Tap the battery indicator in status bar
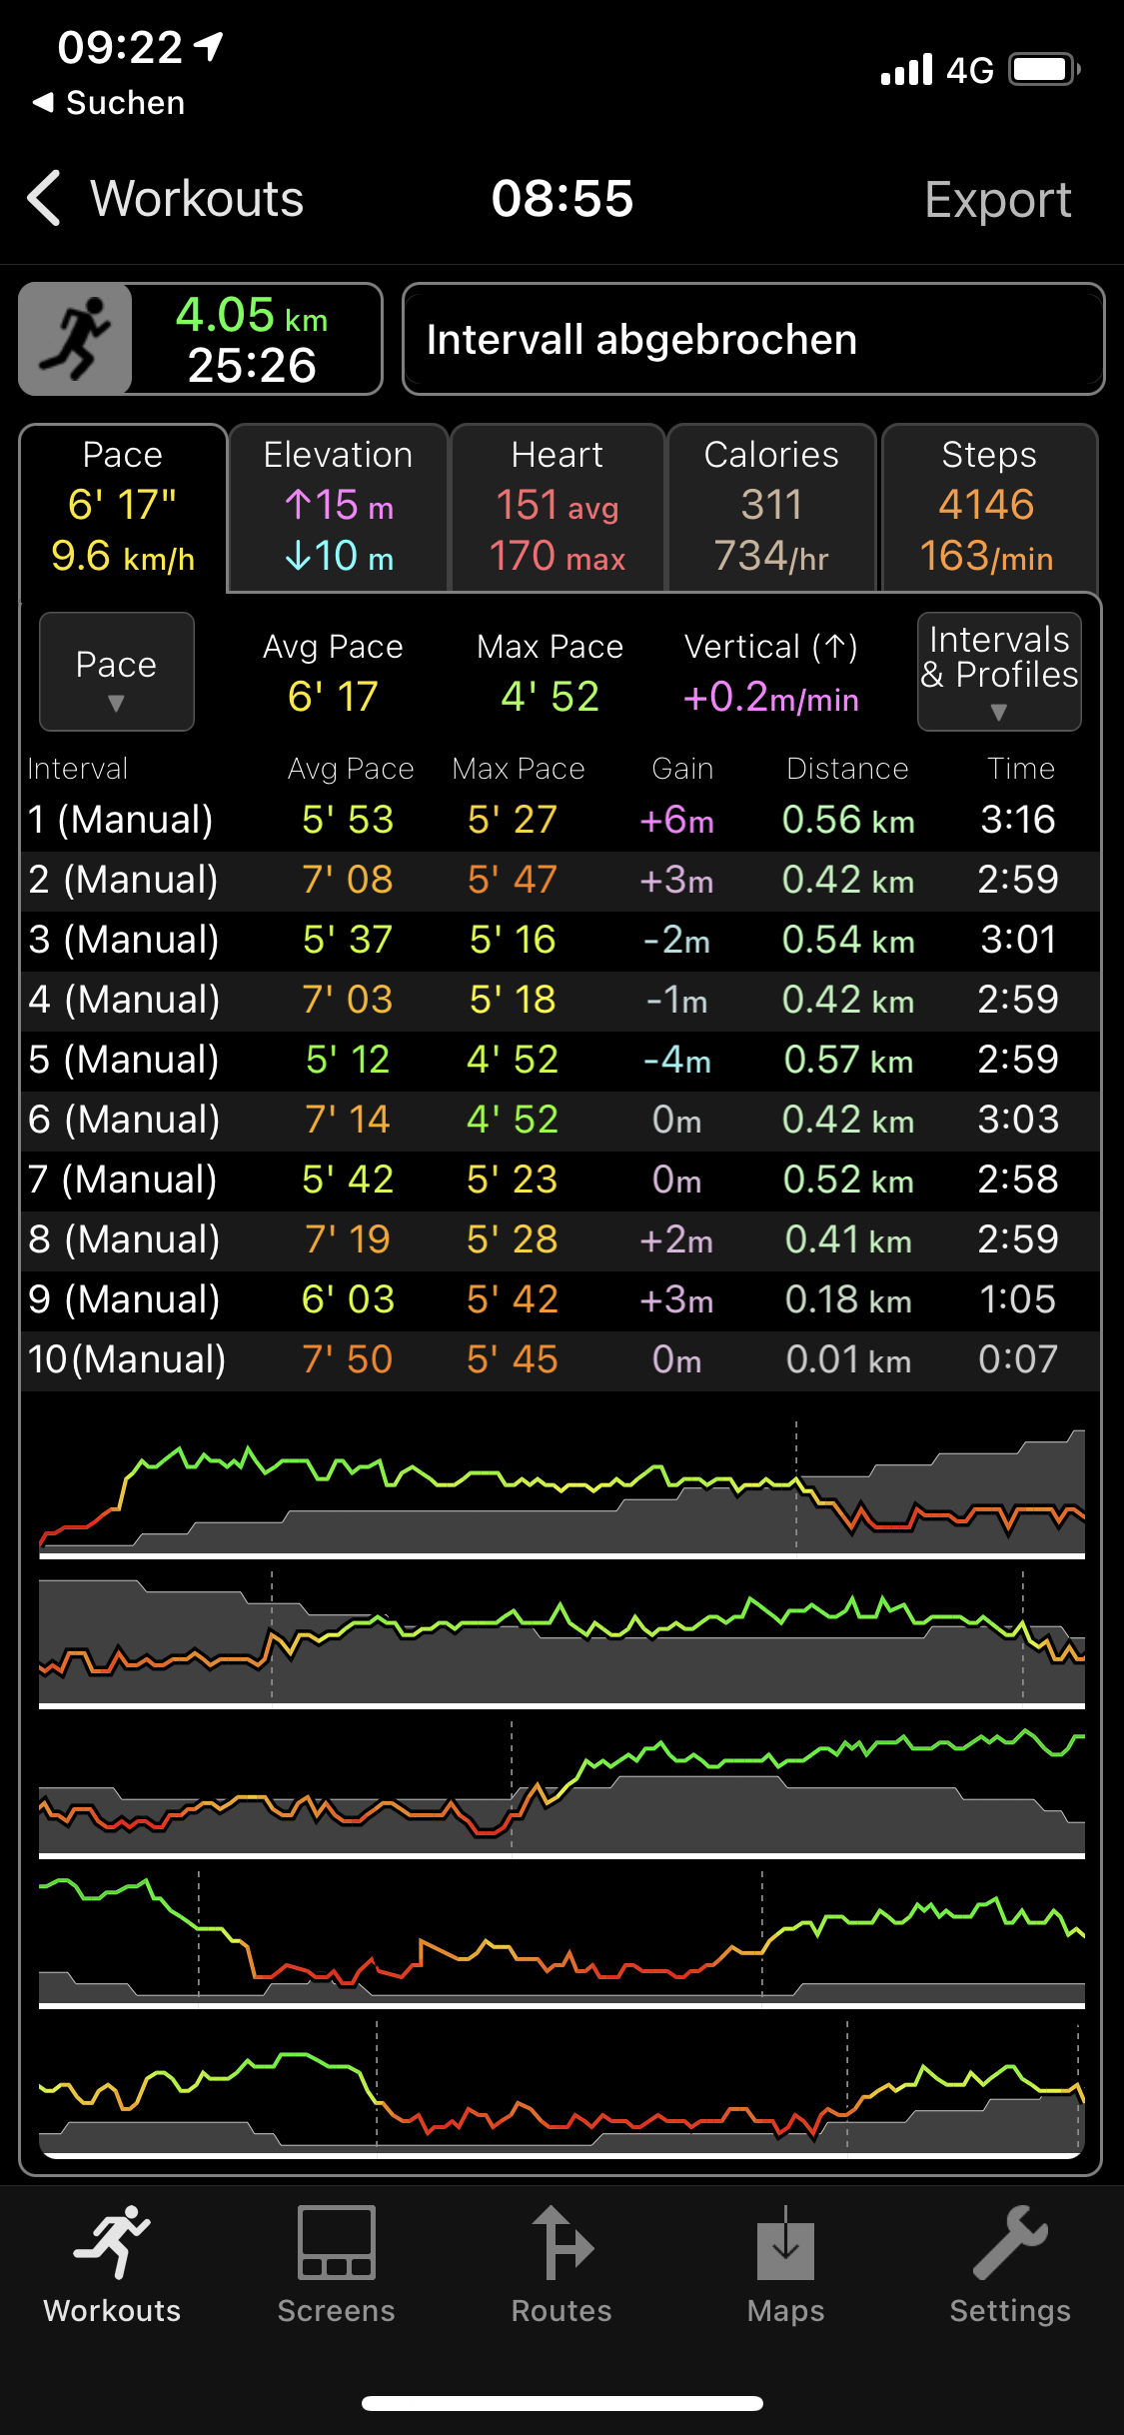 1043,70
